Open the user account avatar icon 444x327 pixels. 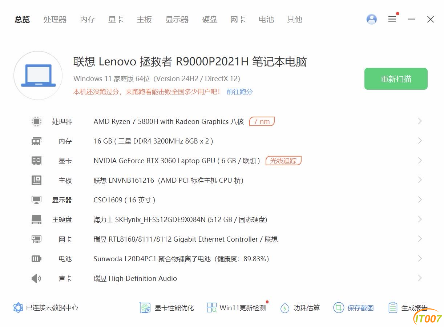point(372,19)
